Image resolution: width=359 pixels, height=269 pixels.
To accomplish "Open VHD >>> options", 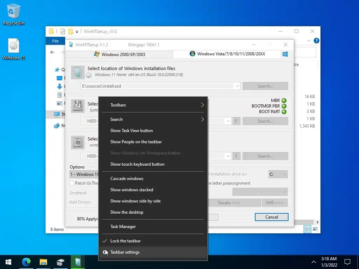I will [x=275, y=203].
